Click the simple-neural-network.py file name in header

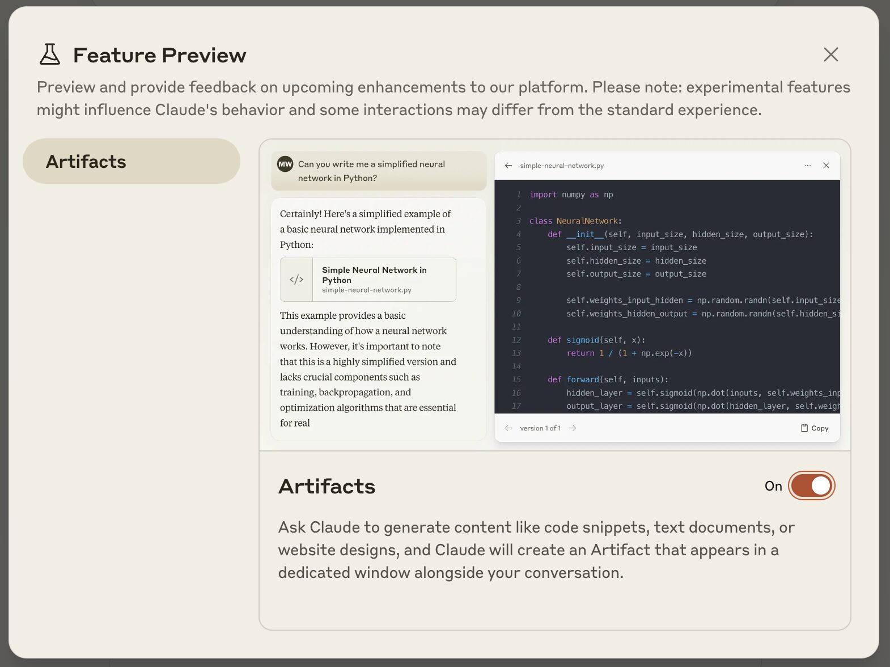tap(562, 166)
